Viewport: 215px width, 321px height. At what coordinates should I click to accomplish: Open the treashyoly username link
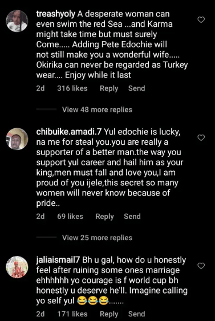56,14
